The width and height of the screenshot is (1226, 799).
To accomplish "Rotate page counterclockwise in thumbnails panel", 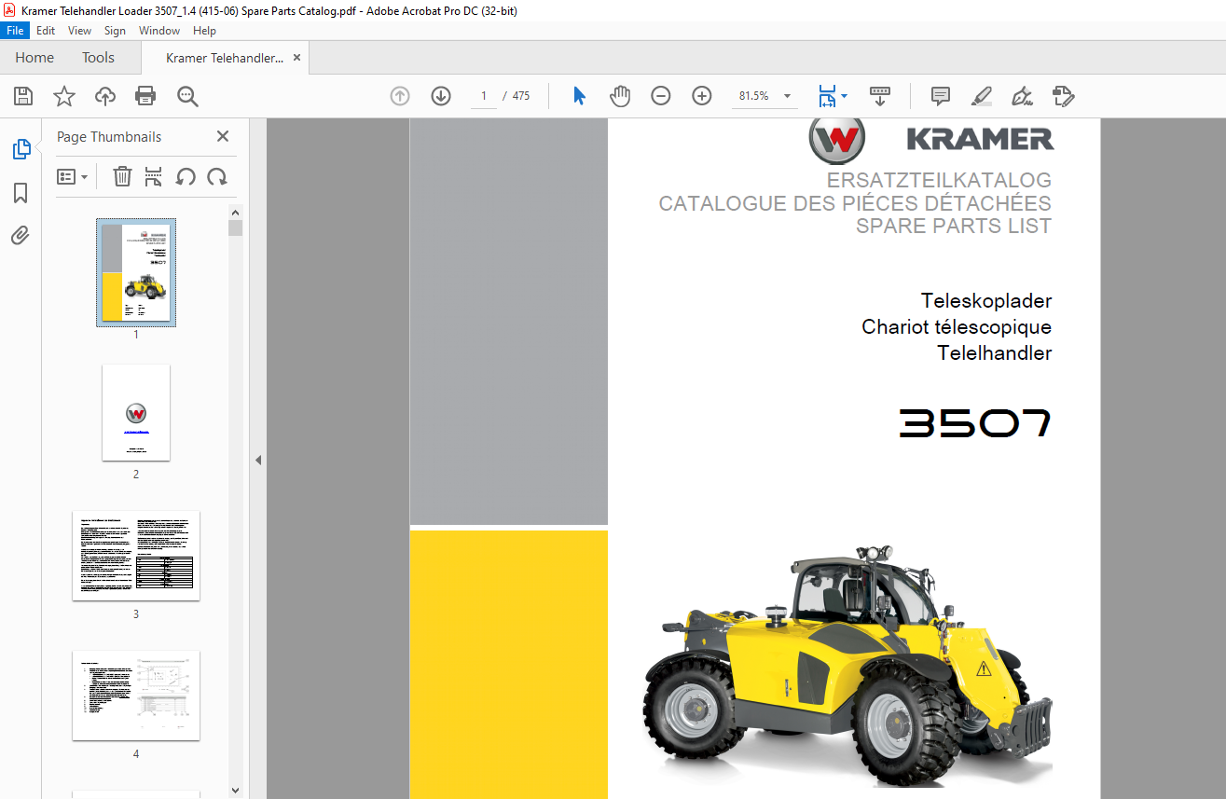I will point(186,176).
